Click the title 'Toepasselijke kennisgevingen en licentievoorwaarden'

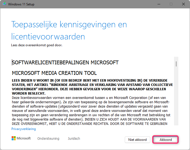click(x=69, y=30)
